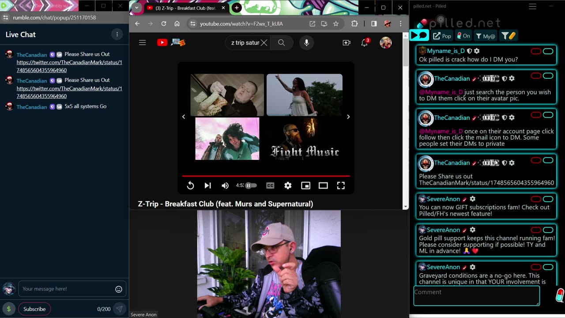Open Pilled hamburger menu
The image size is (565, 318).
pos(532,7)
